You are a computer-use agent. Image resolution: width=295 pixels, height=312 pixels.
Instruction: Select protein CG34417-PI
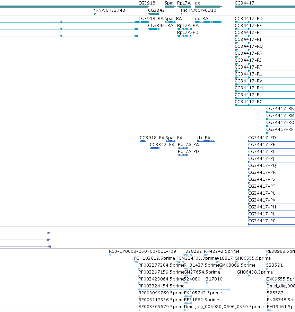[261, 152]
